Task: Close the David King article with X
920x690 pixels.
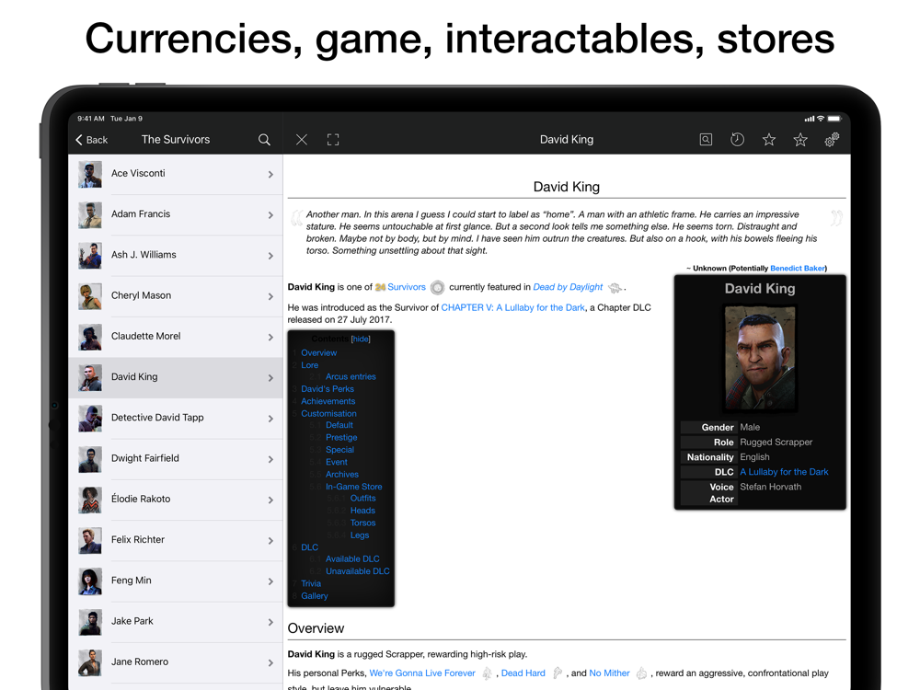Action: [x=302, y=140]
